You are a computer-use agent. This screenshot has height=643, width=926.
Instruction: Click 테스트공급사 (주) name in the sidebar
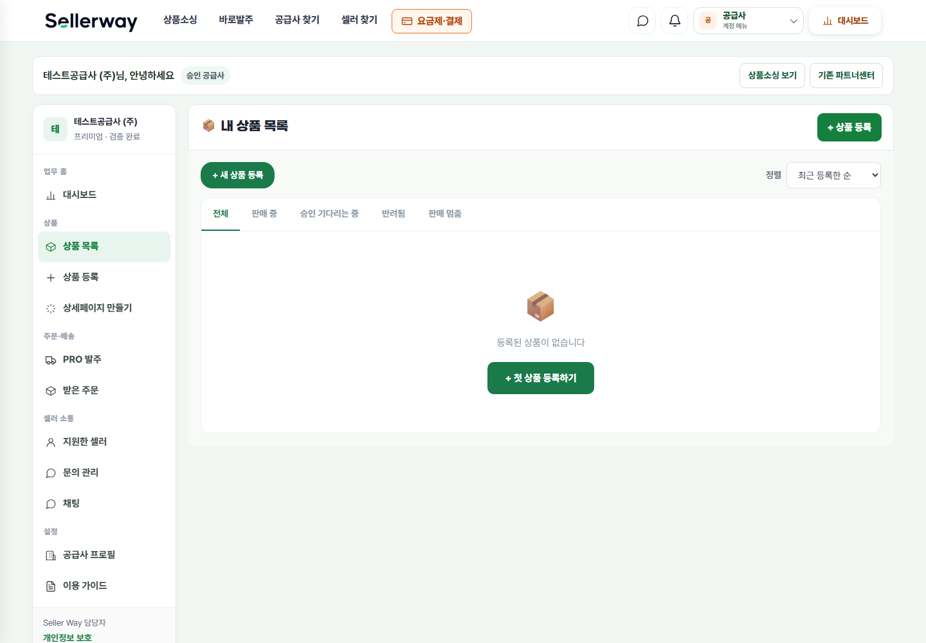[105, 122]
